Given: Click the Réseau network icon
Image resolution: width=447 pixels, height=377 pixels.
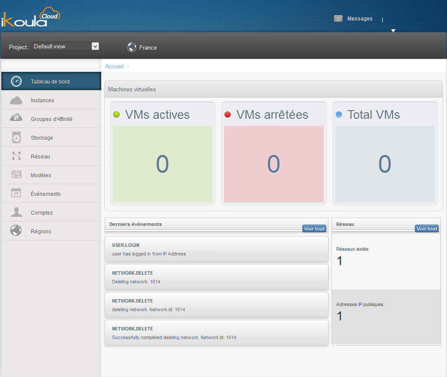Looking at the screenshot, I should click(x=17, y=156).
